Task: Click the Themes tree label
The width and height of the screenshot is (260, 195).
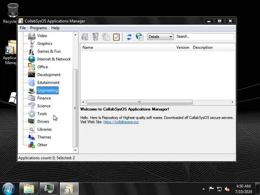Action: (44, 137)
